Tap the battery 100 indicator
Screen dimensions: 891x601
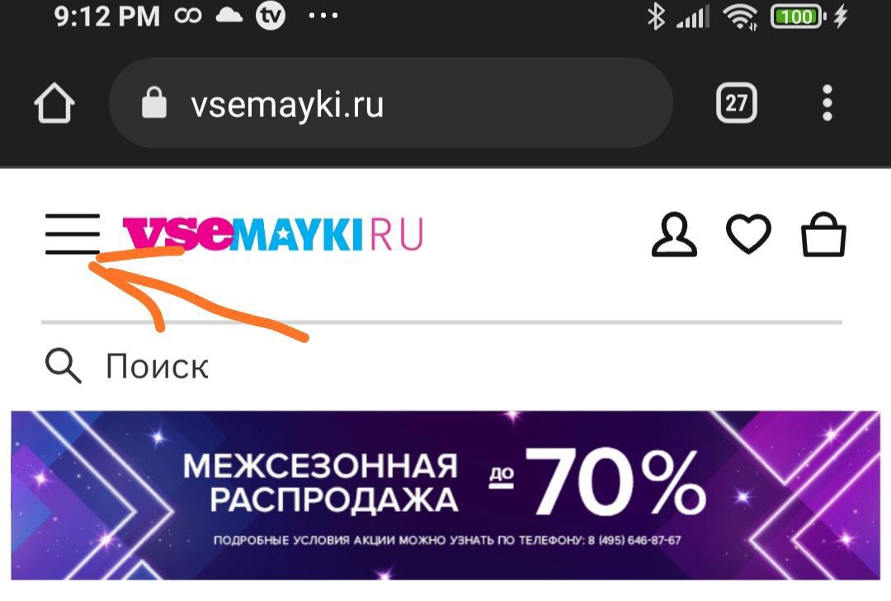click(x=797, y=16)
